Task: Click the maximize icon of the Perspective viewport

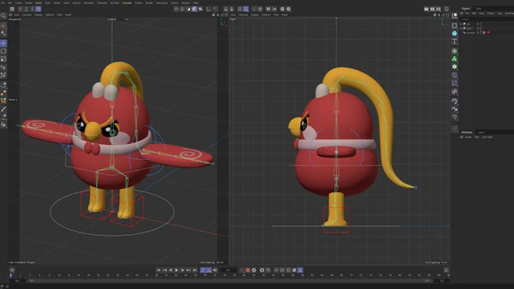Action: pyautogui.click(x=226, y=15)
